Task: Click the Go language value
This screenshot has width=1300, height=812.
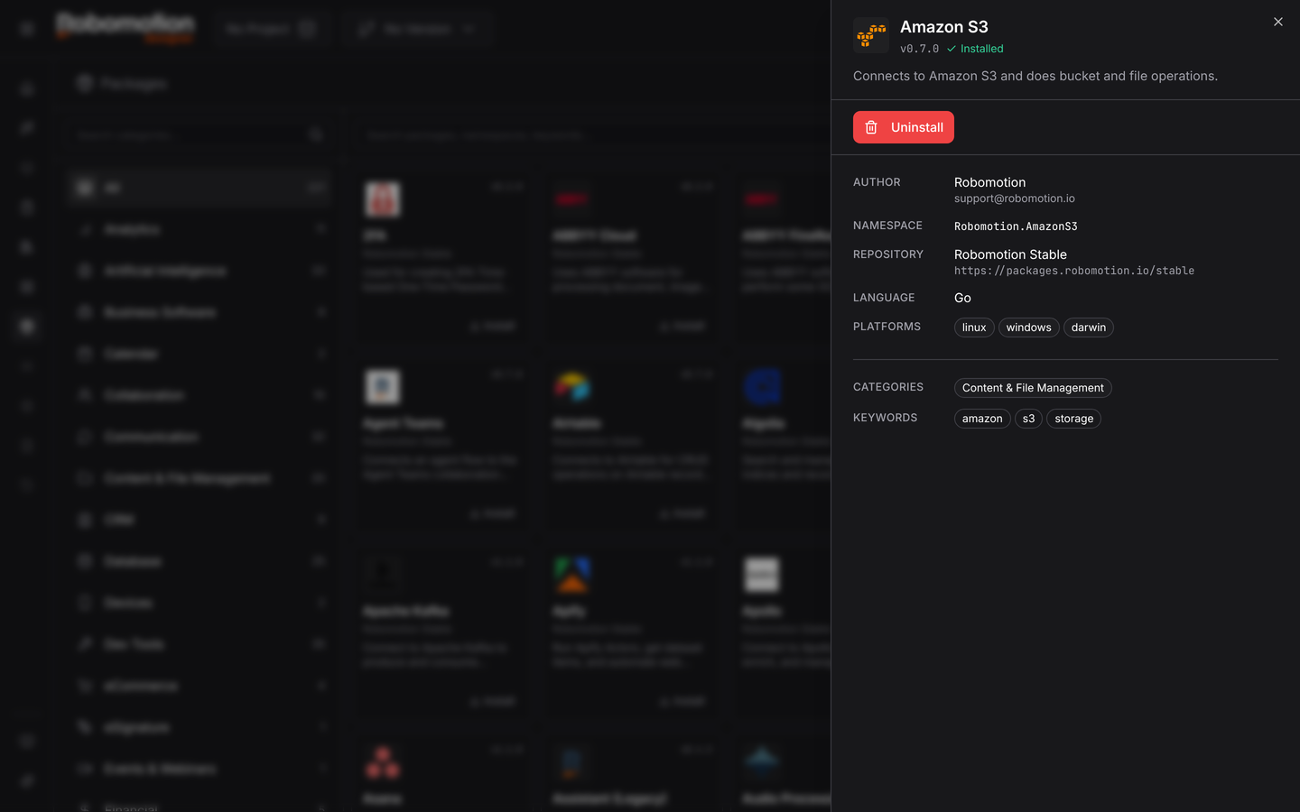Action: [x=962, y=298]
